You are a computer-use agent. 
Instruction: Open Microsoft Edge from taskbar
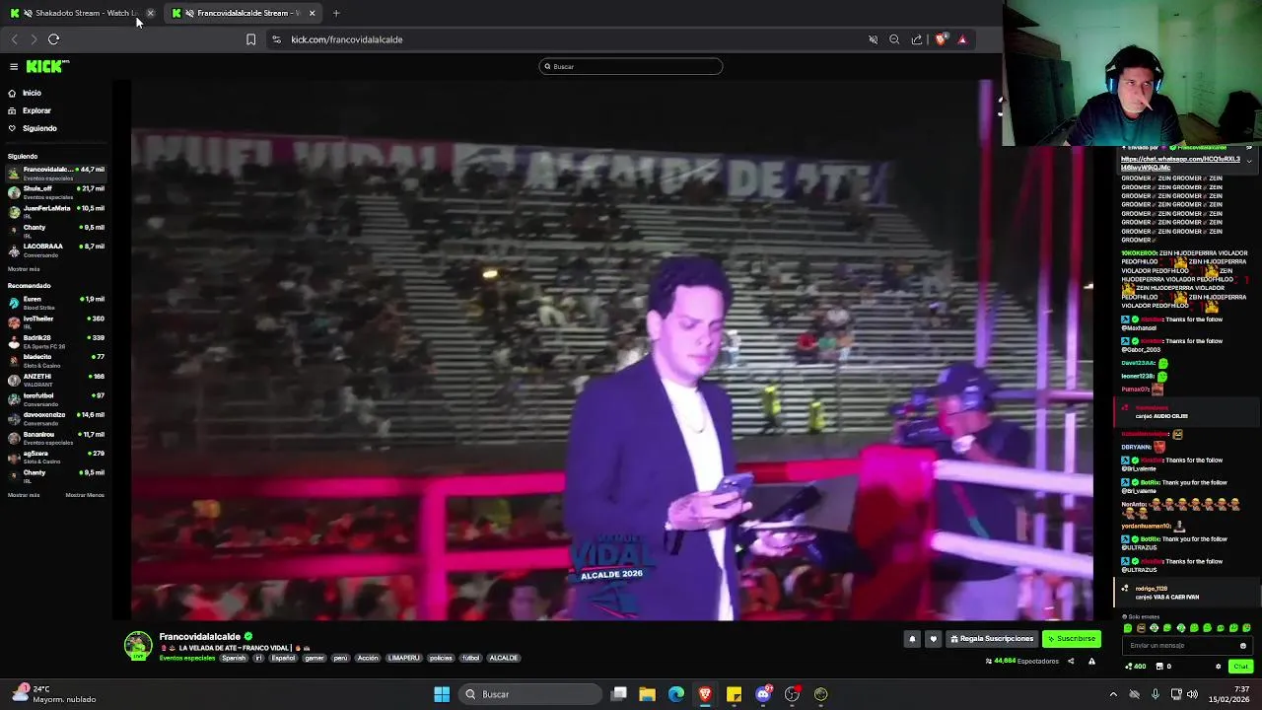[x=676, y=694]
